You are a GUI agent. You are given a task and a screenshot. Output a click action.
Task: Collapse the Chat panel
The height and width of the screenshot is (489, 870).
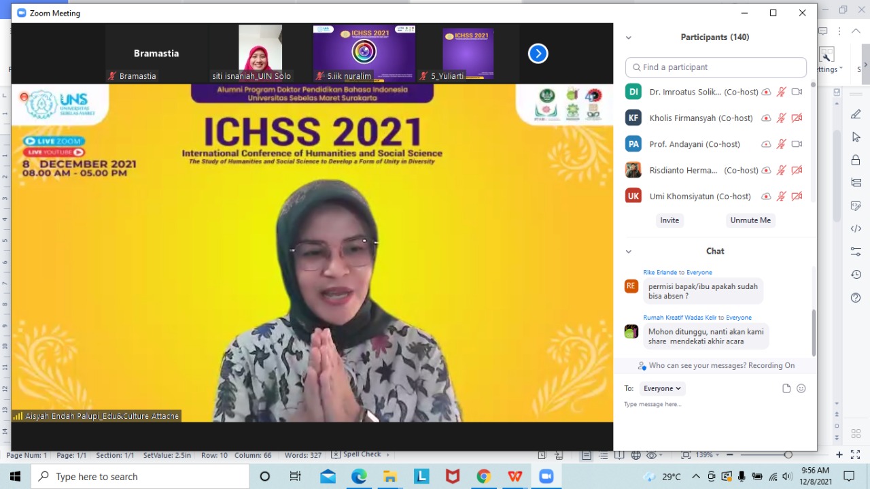pyautogui.click(x=628, y=252)
